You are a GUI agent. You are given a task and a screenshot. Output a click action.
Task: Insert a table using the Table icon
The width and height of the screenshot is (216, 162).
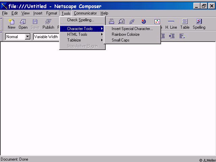point(185,24)
